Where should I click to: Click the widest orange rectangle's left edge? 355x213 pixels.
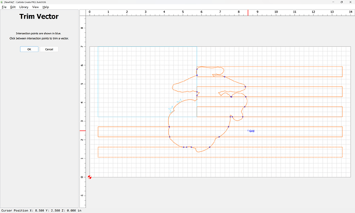(98, 132)
